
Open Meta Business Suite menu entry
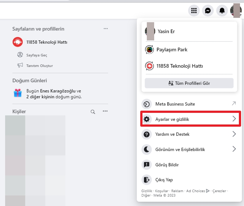pyautogui.click(x=189, y=104)
